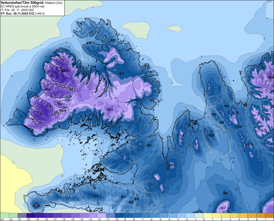
Task: Click the -11.7 temperature value on the map
Action: click(78, 67)
